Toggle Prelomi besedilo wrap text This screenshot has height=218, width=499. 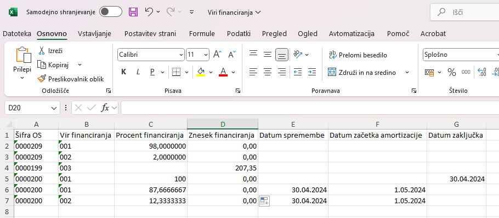[358, 55]
